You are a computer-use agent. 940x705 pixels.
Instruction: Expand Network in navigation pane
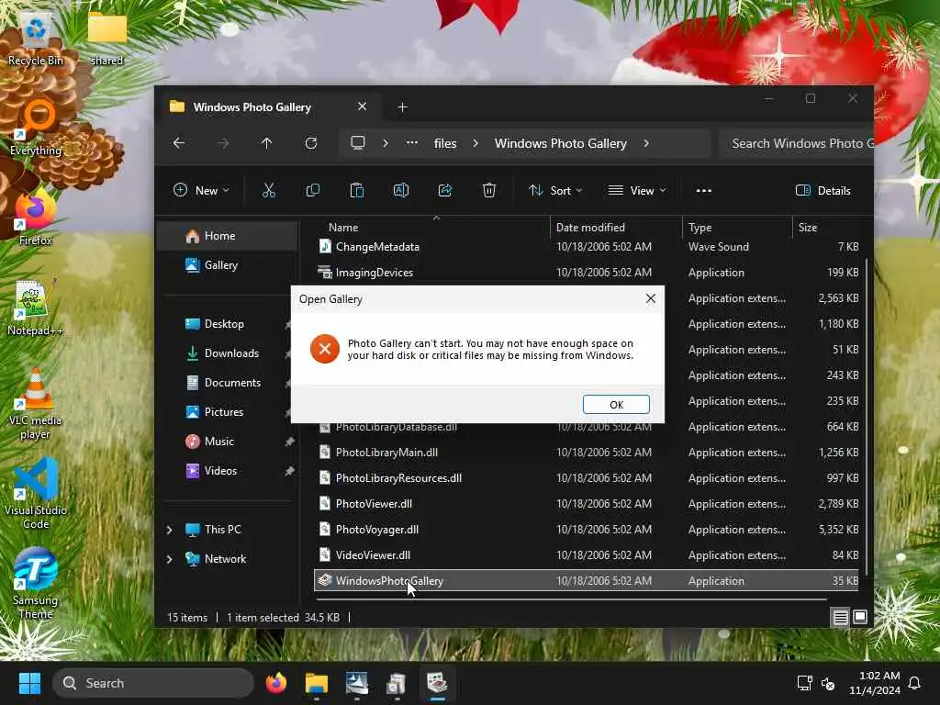[x=170, y=559]
